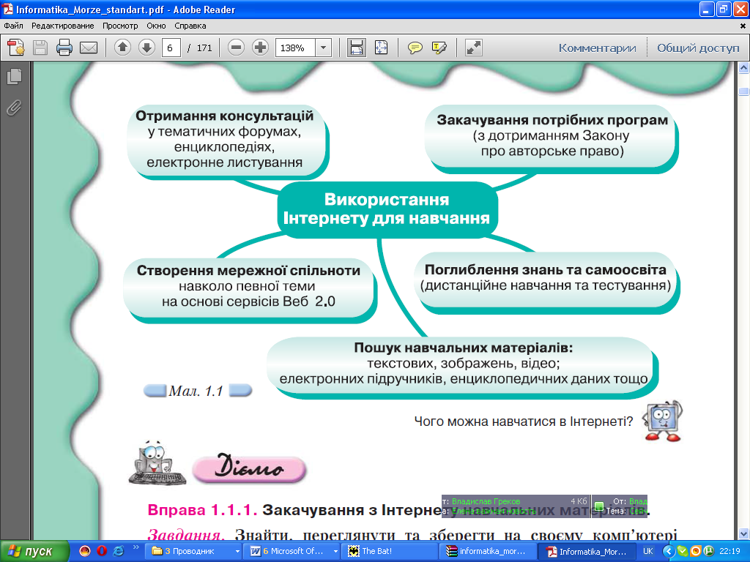The width and height of the screenshot is (750, 562).
Task: Click the Мал. 1.1 figure caption
Action: (x=196, y=391)
